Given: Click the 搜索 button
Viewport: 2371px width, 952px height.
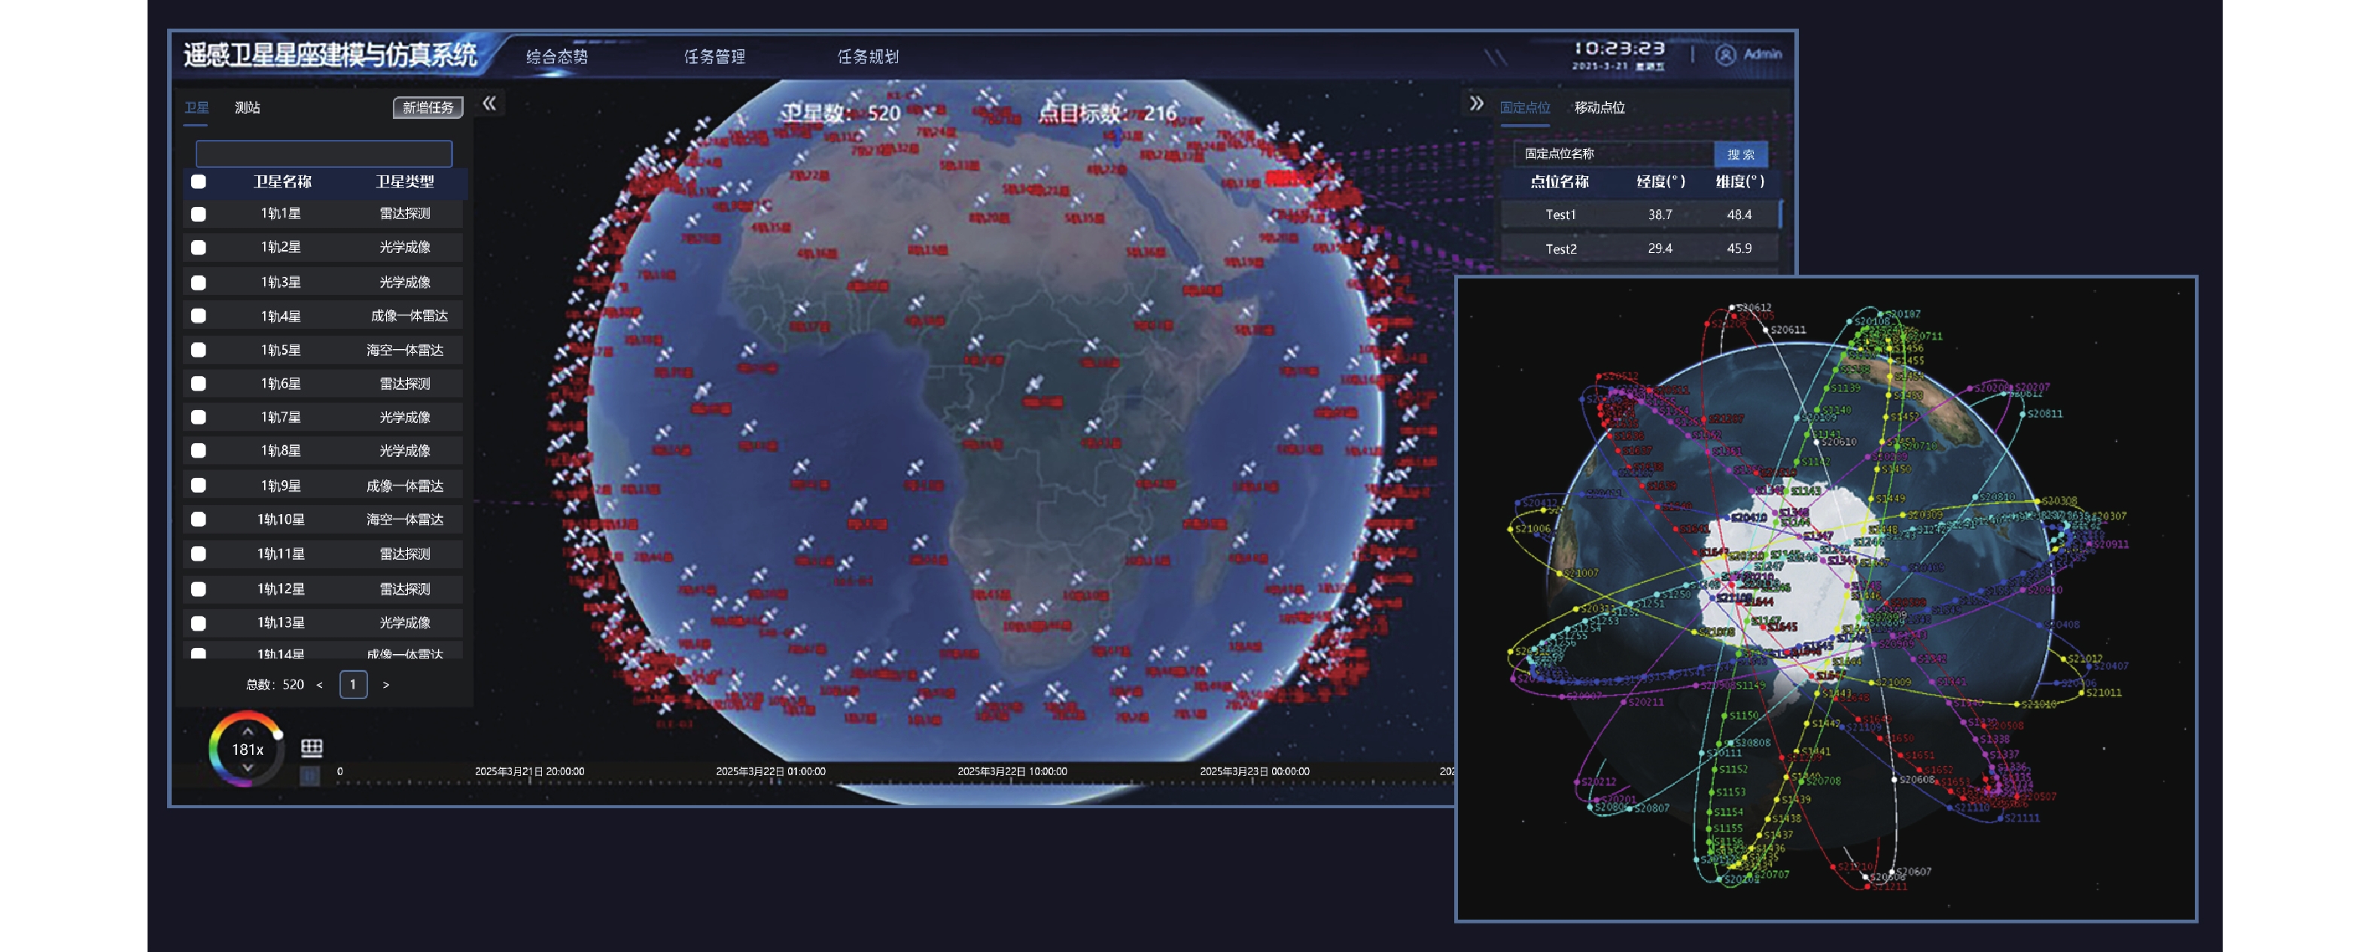Looking at the screenshot, I should point(1740,154).
